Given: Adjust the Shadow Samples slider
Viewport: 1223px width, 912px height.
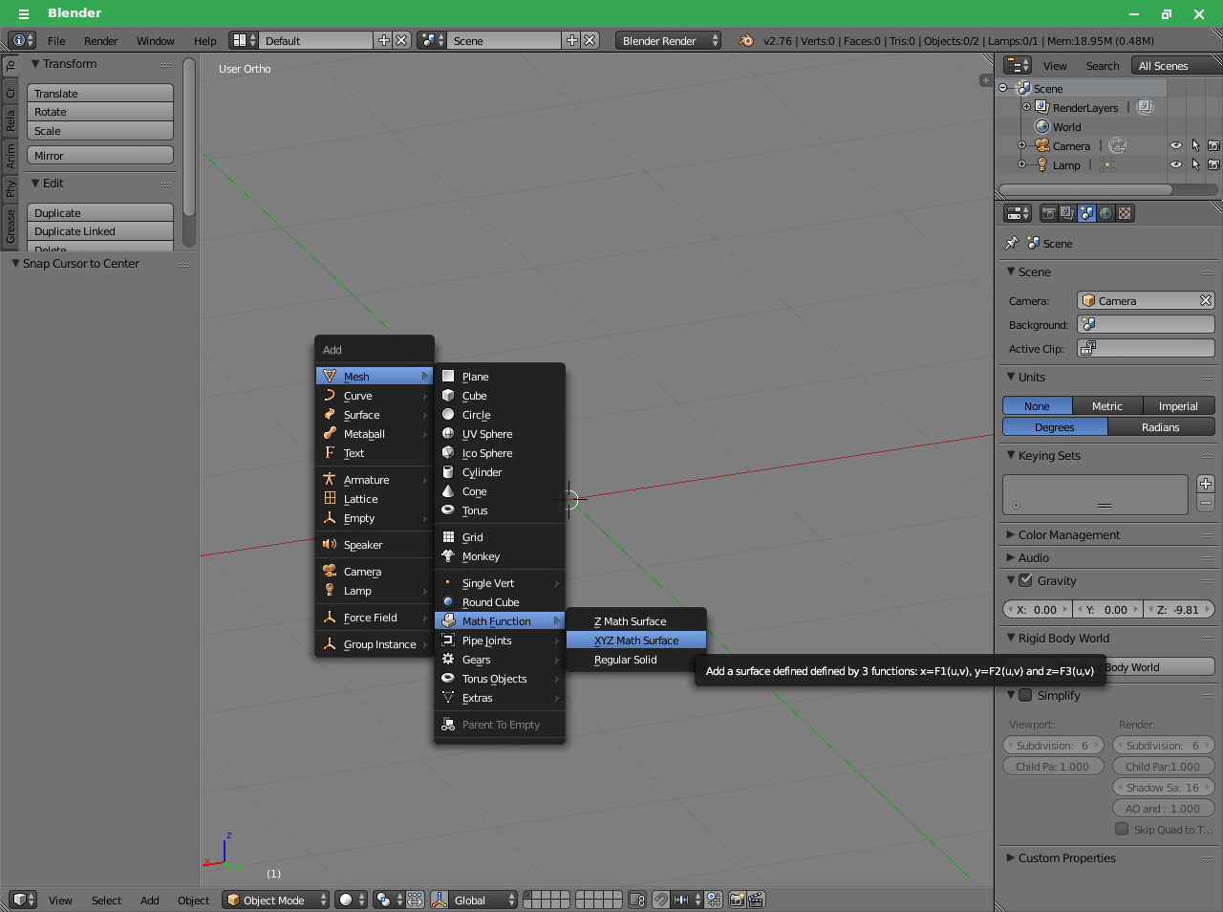Looking at the screenshot, I should (1163, 788).
